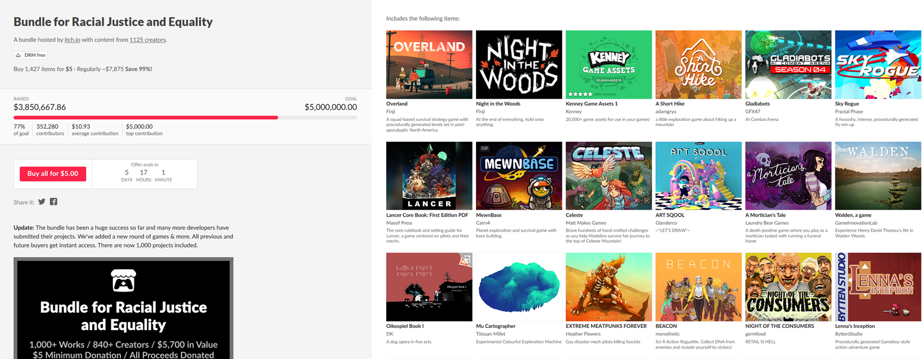Open the itch.io host link

pyautogui.click(x=72, y=40)
